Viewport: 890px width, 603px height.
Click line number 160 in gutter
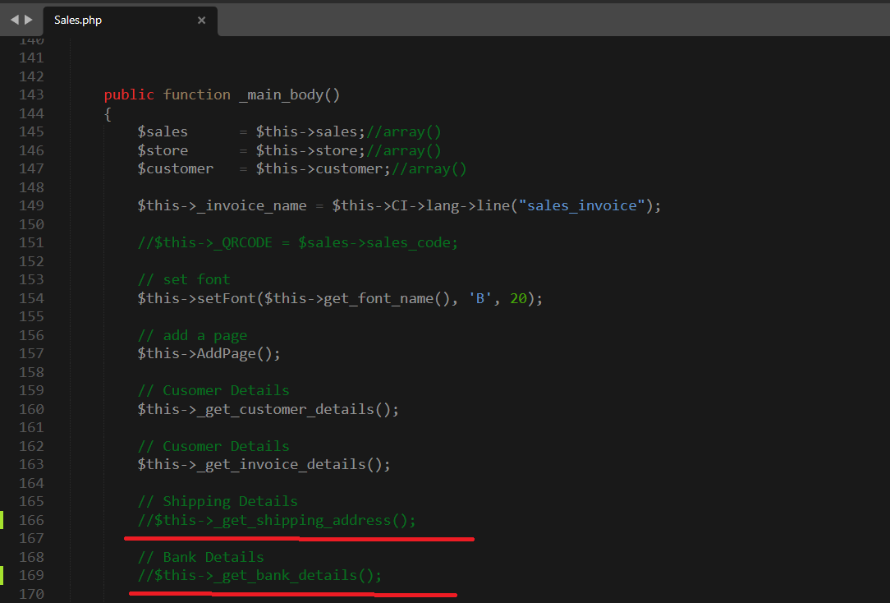coord(31,409)
